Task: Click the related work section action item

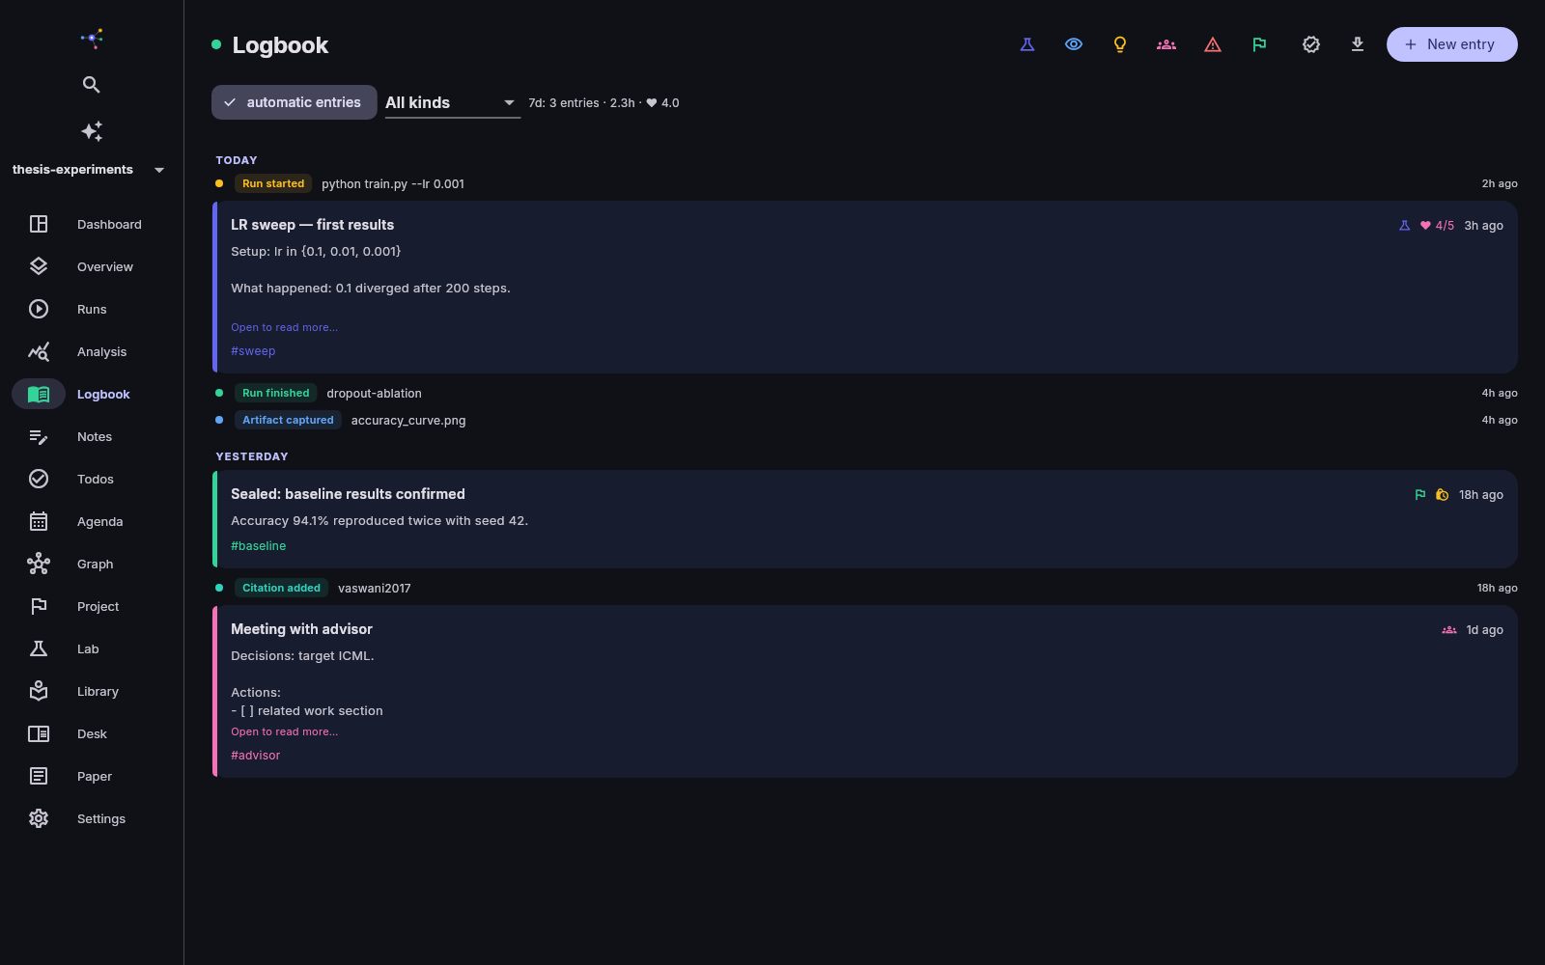Action: [x=307, y=711]
